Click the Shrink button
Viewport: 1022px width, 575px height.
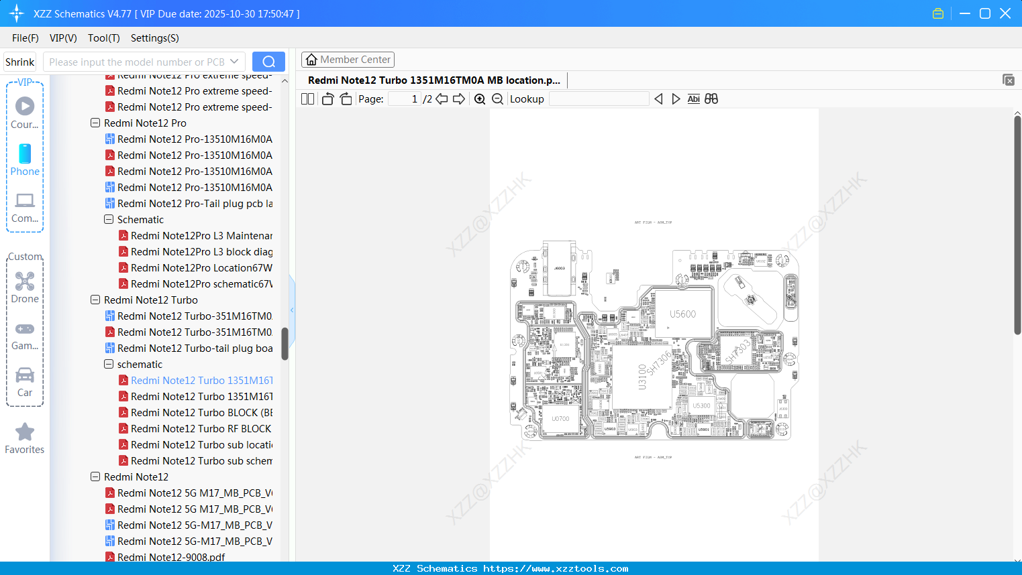tap(19, 61)
